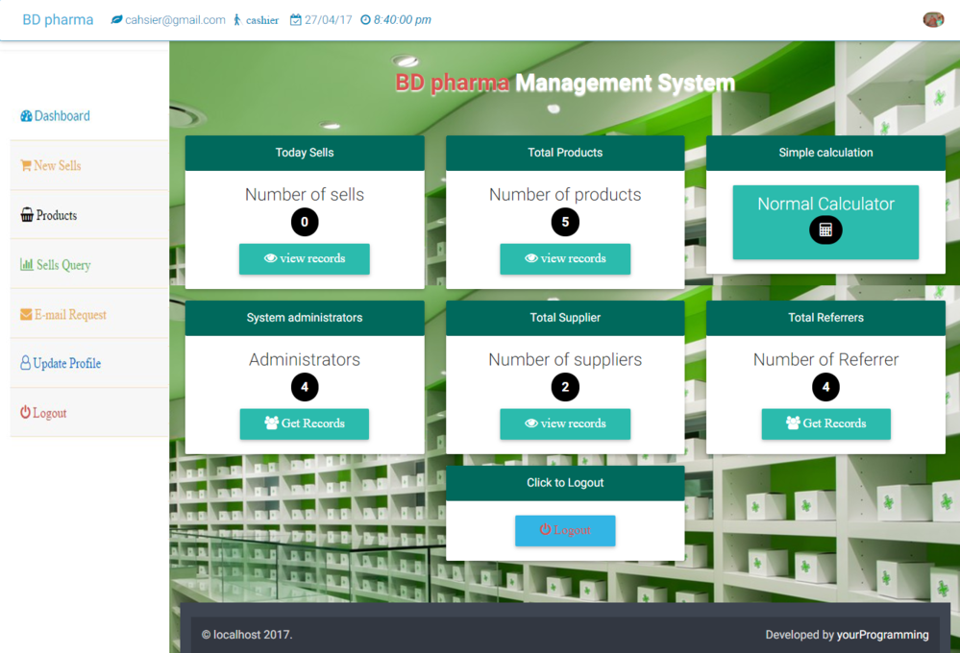
Task: Click the calculator icon in Normal Calculator
Action: tap(825, 230)
